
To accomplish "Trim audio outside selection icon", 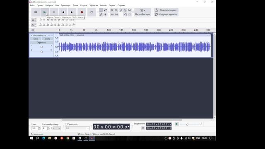I will 112,14.
